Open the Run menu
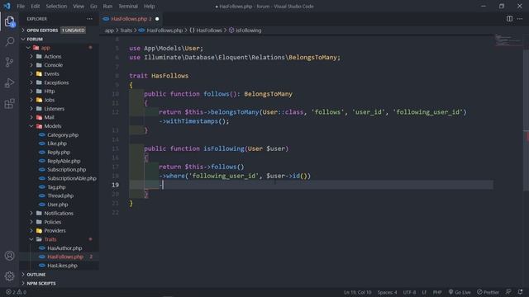 [107, 6]
